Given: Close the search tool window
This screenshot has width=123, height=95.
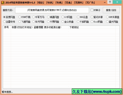Looking at the screenshot, I should coord(117,2).
